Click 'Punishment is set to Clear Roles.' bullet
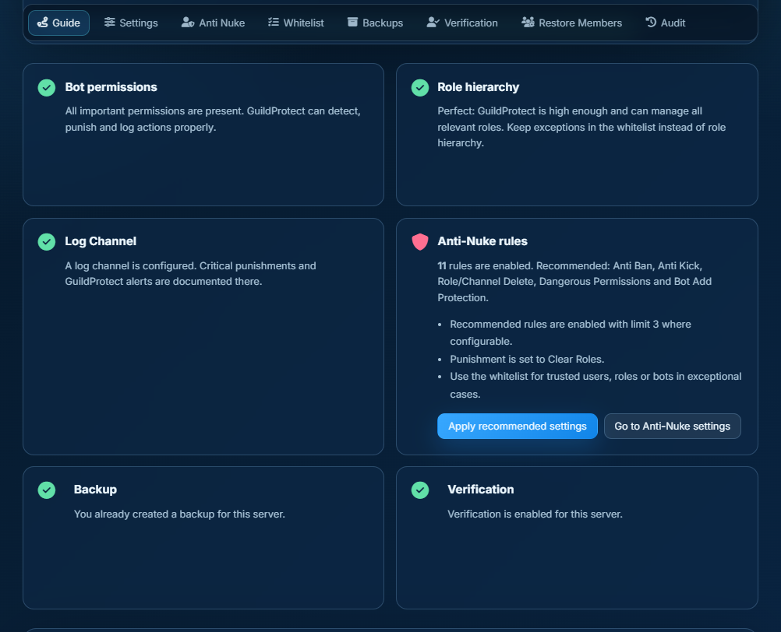Screen dimensions: 781x632 coord(527,359)
